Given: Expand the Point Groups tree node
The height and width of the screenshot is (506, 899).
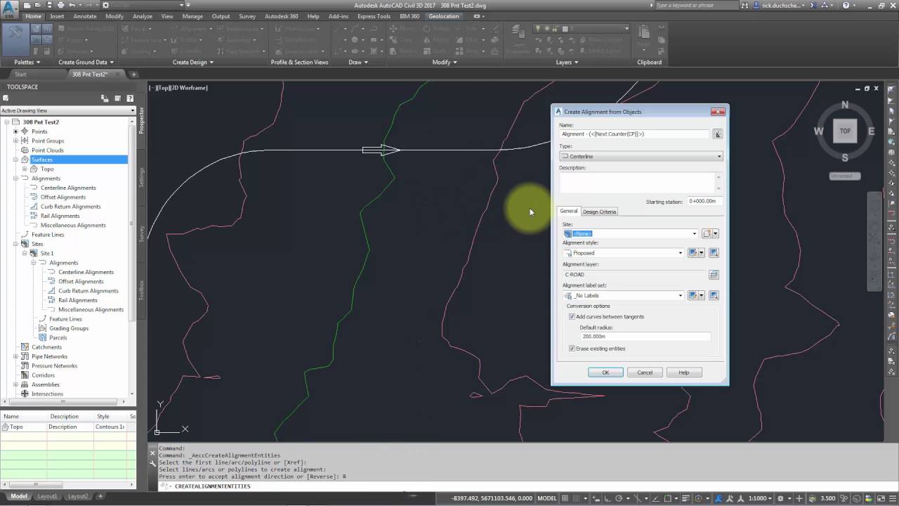Looking at the screenshot, I should 16,141.
